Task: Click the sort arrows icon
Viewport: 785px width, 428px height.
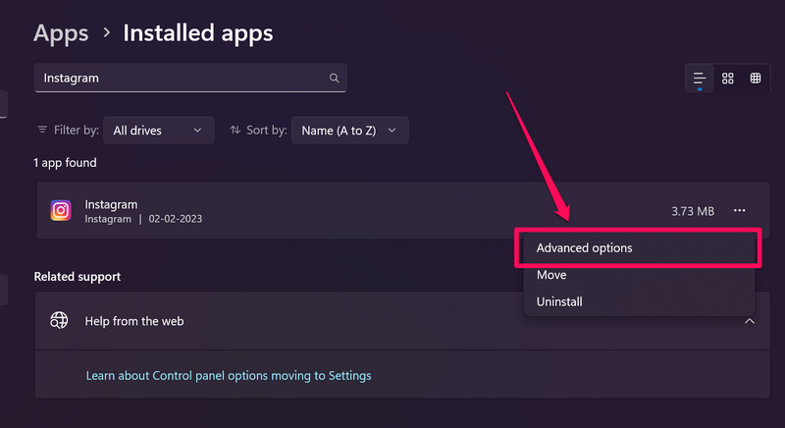Action: (x=235, y=130)
